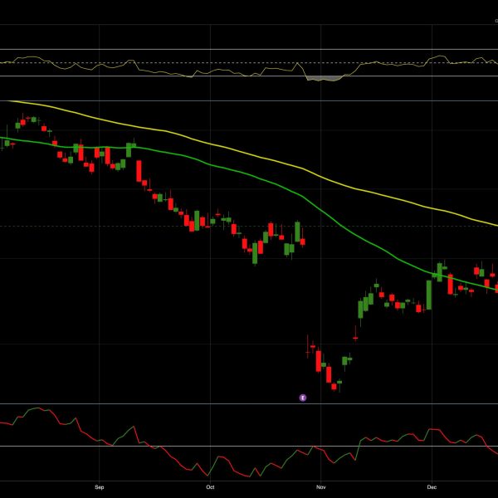The width and height of the screenshot is (498, 498).
Task: Click the large red candle in mid-September
Action: [x=139, y=170]
